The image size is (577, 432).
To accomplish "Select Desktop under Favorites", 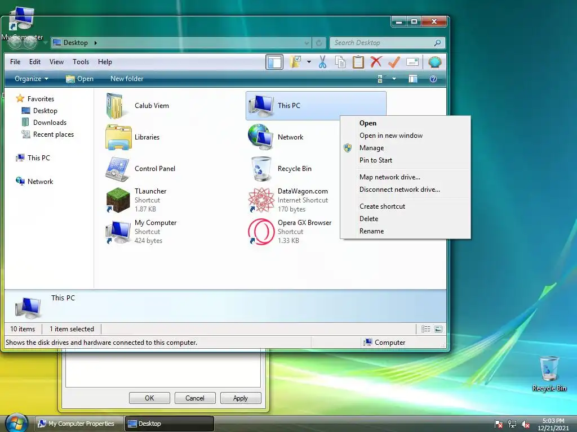I will pos(39,111).
